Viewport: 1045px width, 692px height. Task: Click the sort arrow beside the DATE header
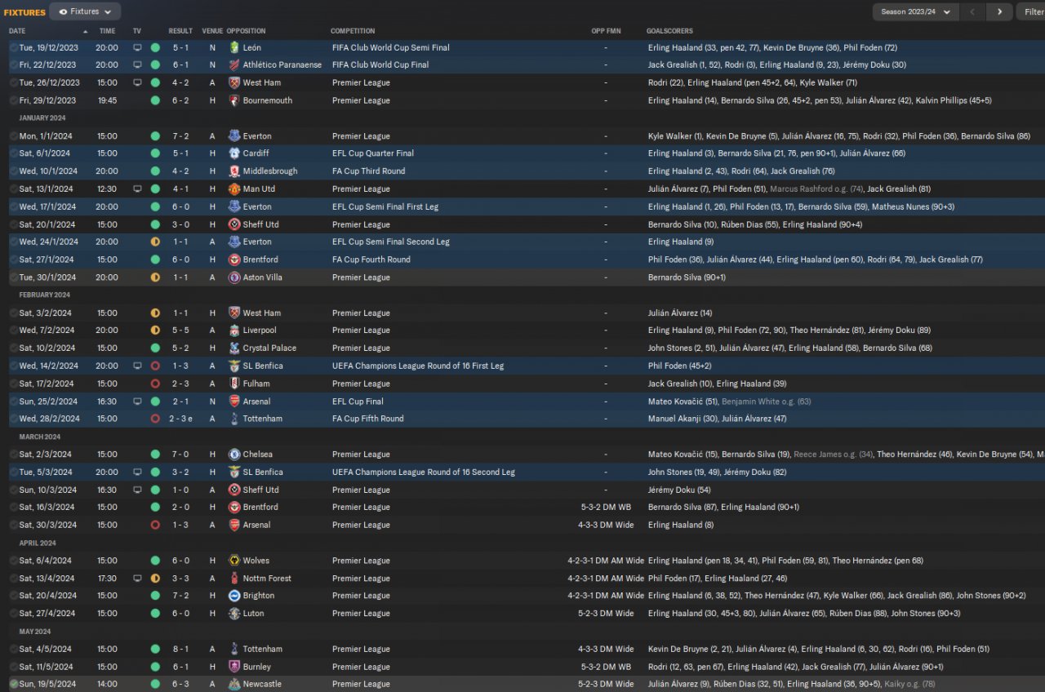pyautogui.click(x=85, y=31)
